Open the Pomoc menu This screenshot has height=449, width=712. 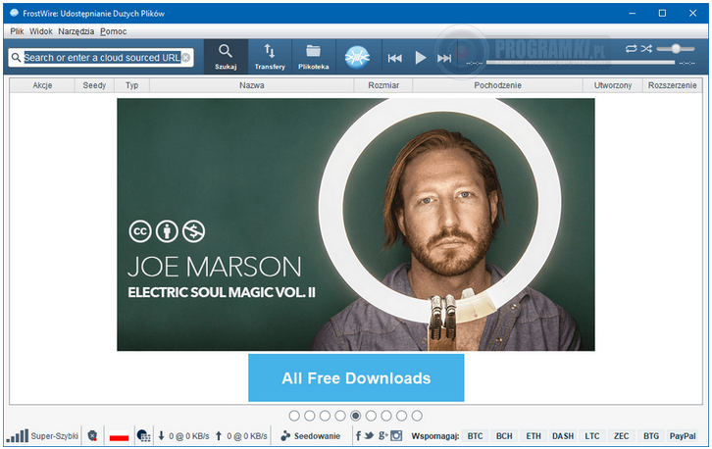coord(113,31)
